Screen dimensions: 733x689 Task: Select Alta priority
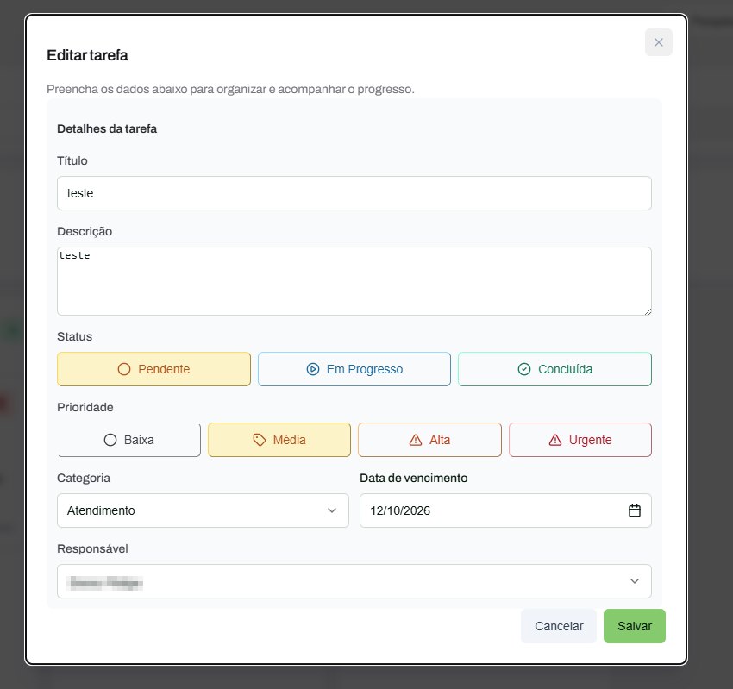pos(429,440)
